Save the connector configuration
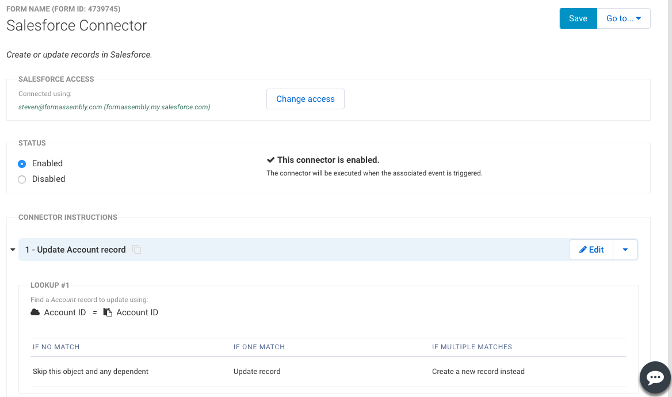Screen dimensions: 672x397 point(578,18)
